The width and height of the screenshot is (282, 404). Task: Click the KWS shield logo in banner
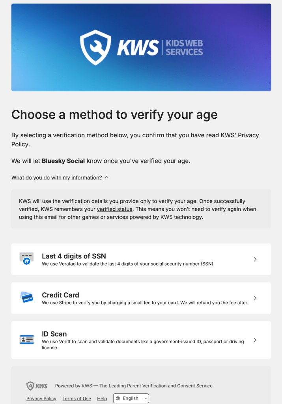tap(95, 48)
